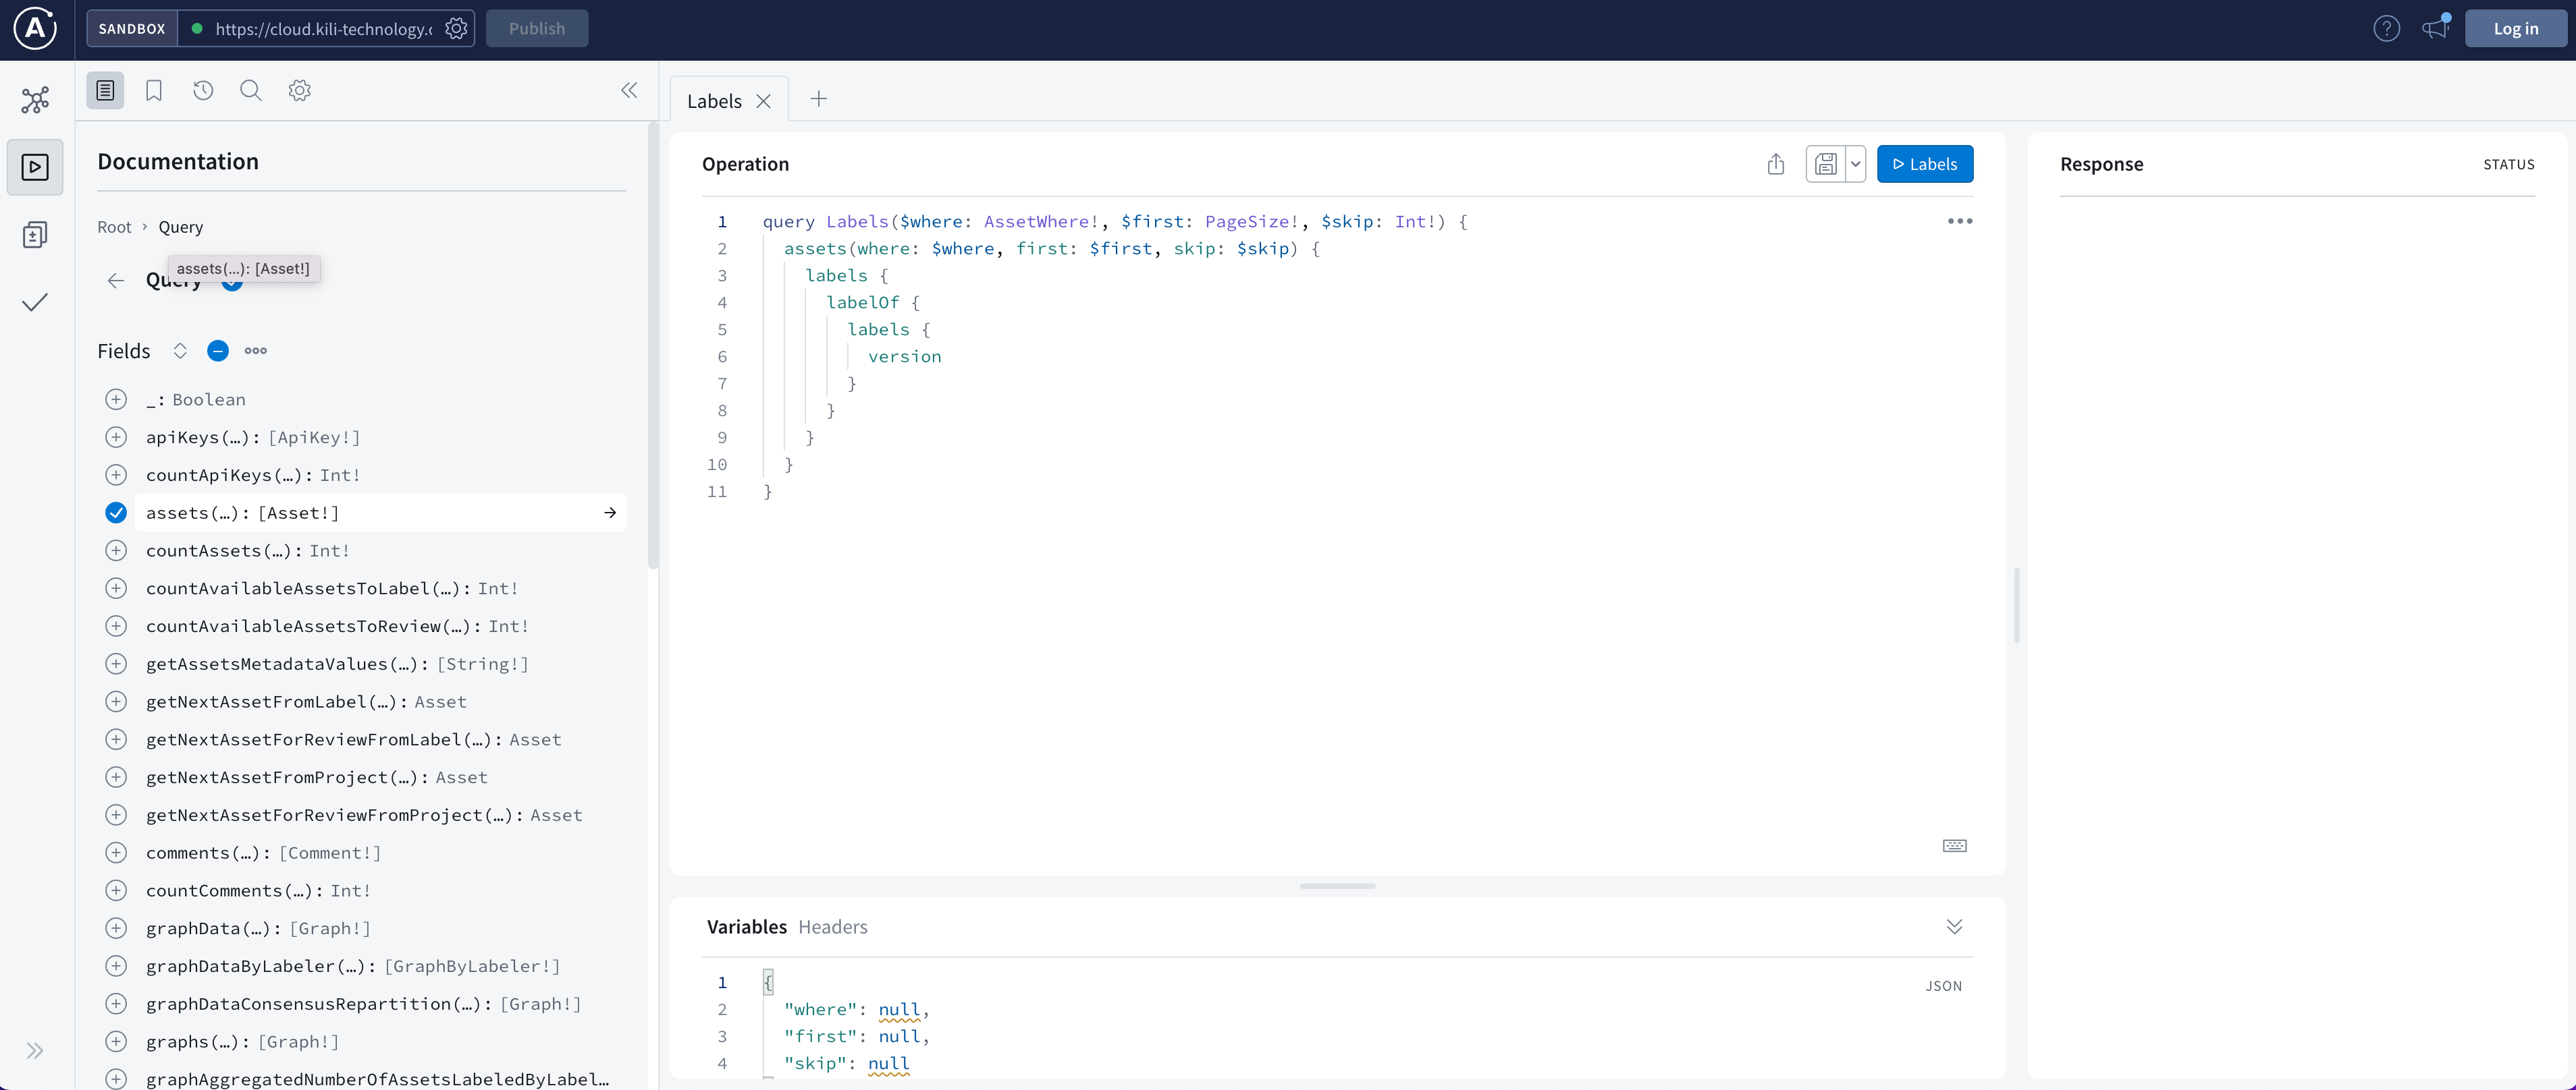Add the countApiKeys field
The width and height of the screenshot is (2576, 1090).
(116, 476)
